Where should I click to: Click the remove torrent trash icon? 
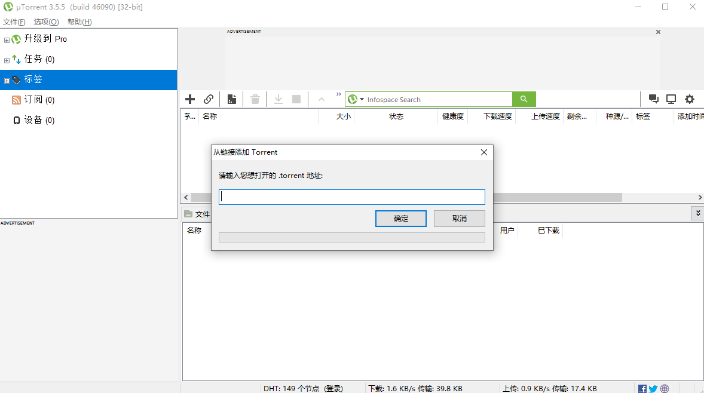tap(255, 99)
